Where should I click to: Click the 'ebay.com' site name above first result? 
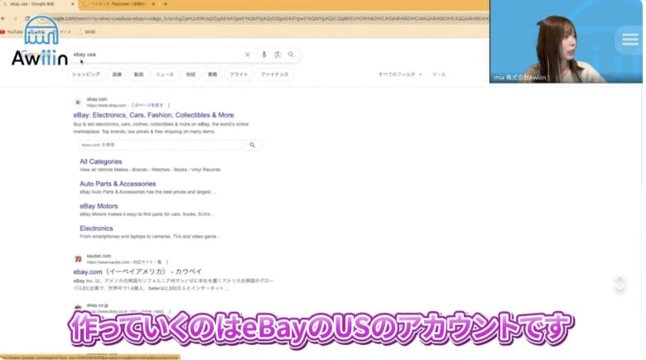97,99
